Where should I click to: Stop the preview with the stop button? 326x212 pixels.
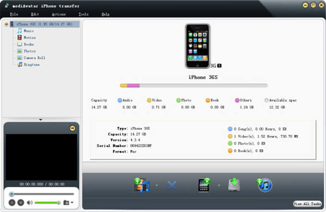[21, 202]
